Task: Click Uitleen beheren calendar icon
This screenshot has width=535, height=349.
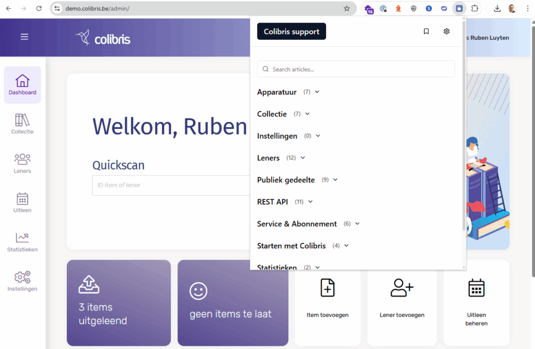Action: point(476,287)
